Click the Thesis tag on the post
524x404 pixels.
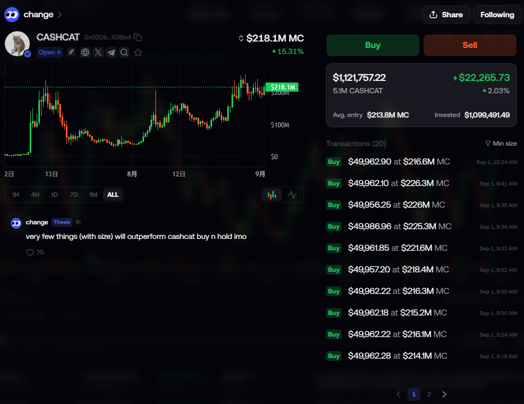62,222
